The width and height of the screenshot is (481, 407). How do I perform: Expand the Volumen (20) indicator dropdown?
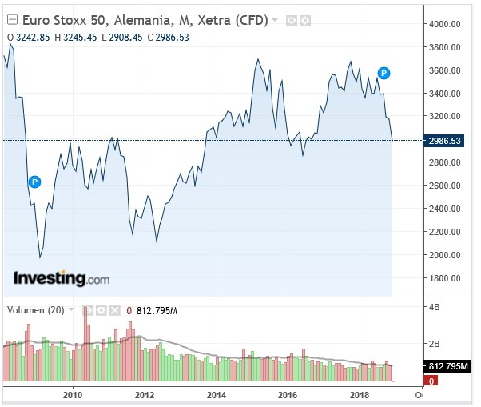(x=71, y=309)
